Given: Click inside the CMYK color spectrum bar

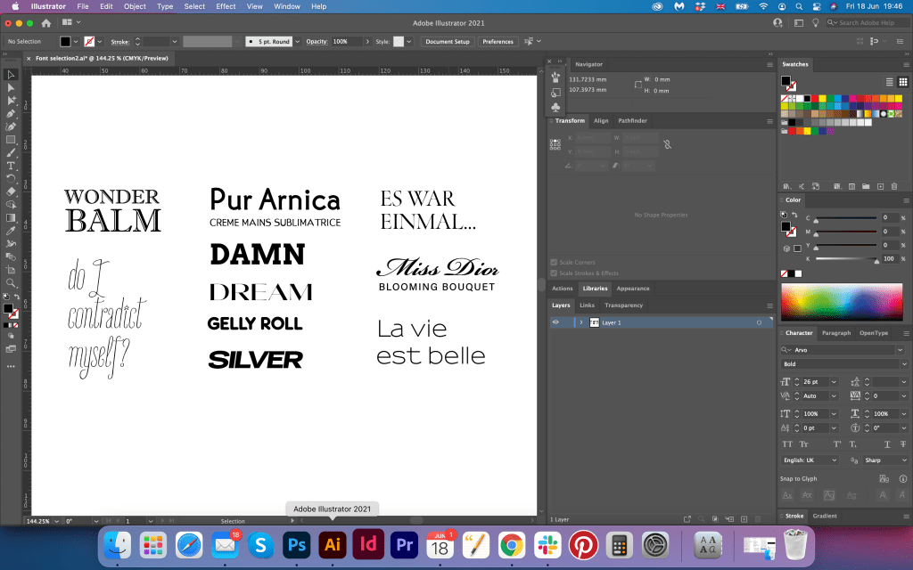Looking at the screenshot, I should coord(842,302).
